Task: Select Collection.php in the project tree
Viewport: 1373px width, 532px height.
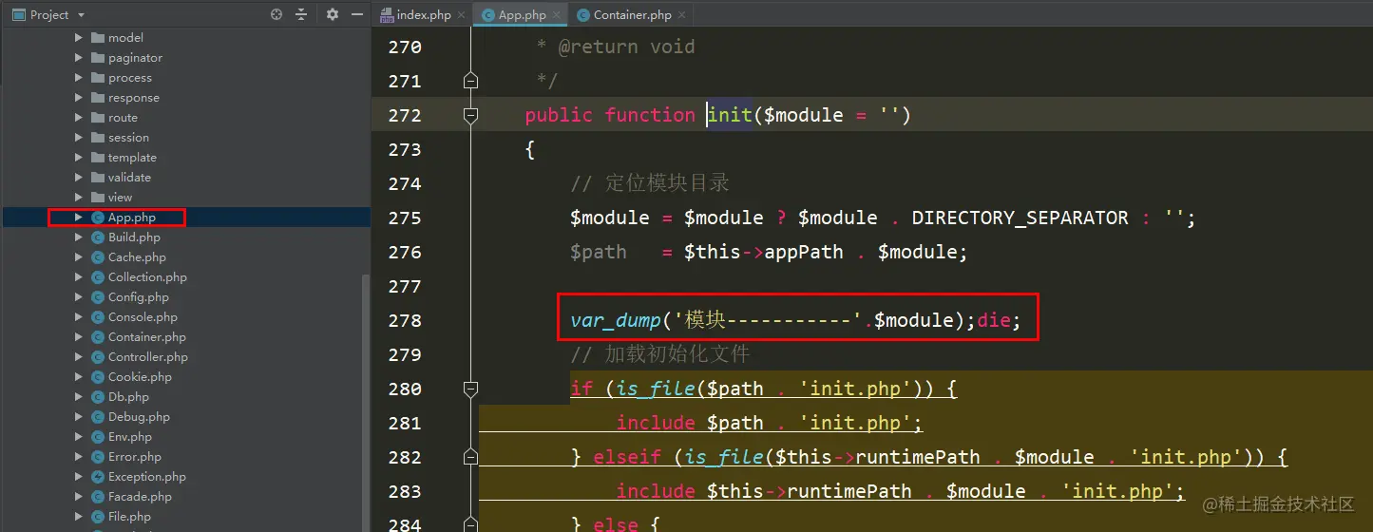Action: coord(147,277)
